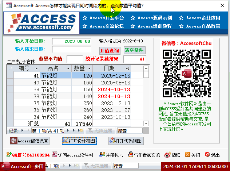Click the background form's 无筛选器 indicator

[96, 166]
